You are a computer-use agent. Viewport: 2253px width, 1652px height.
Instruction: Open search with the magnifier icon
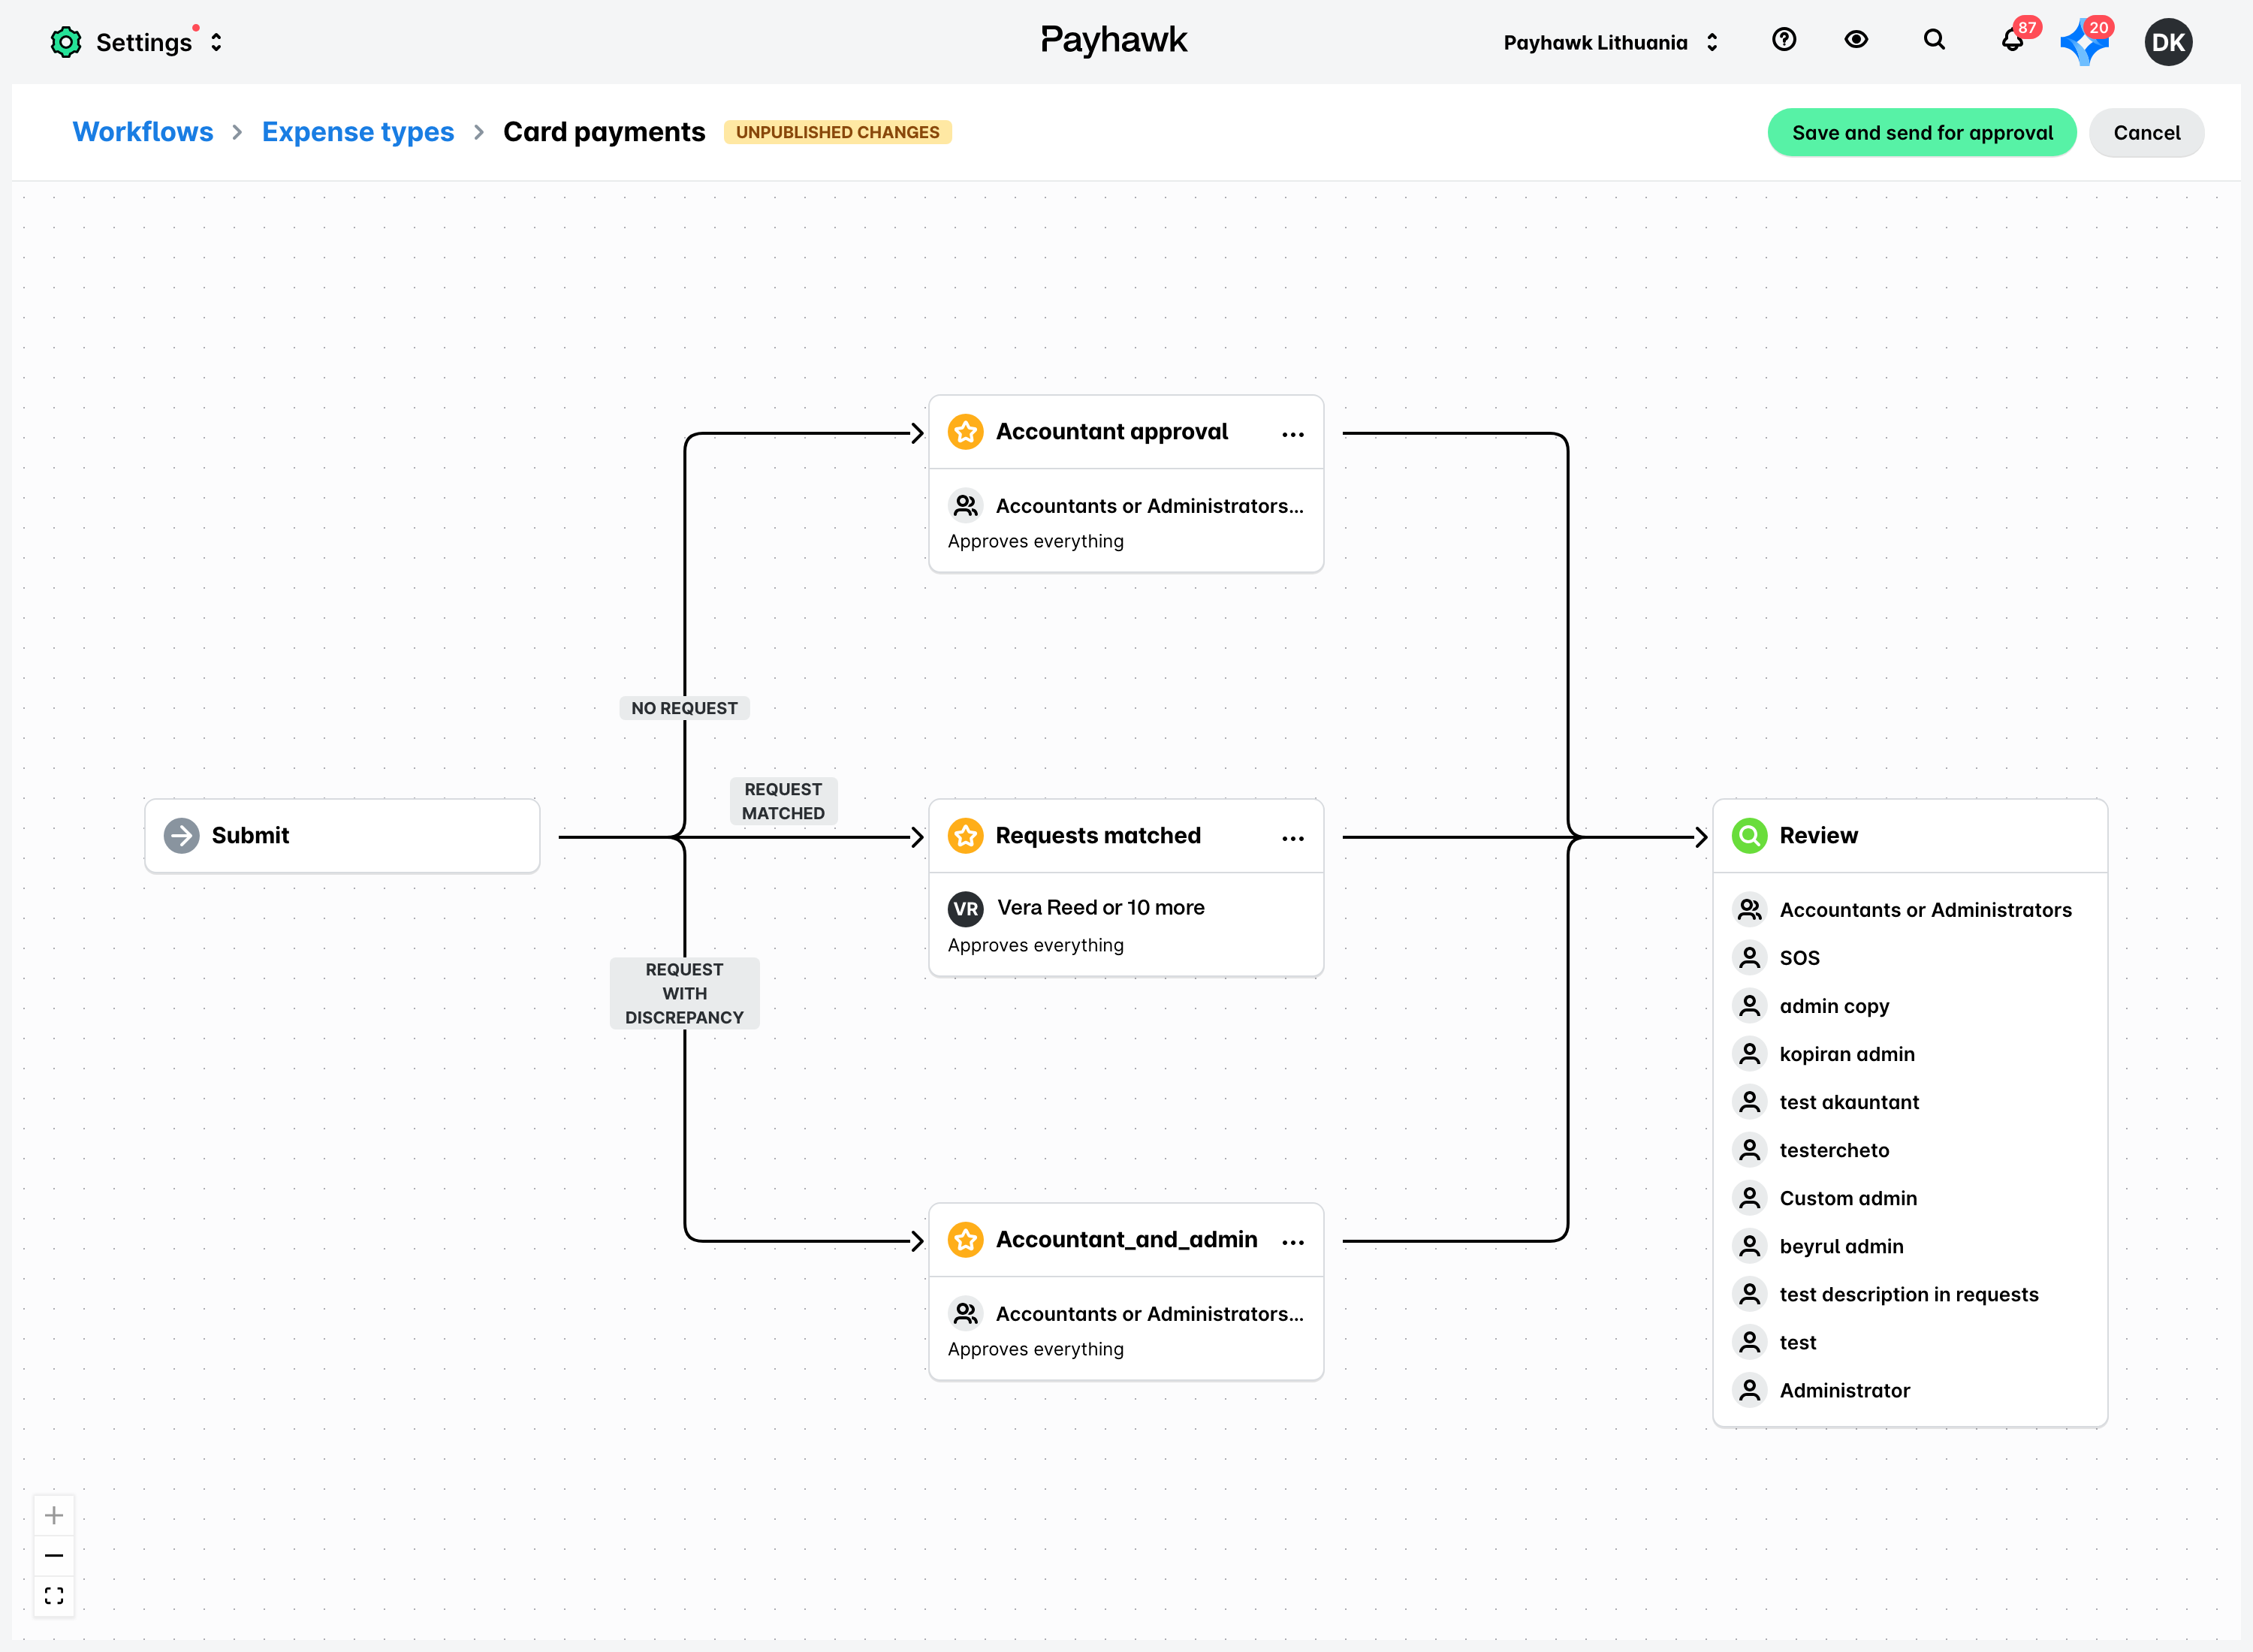coord(1934,40)
